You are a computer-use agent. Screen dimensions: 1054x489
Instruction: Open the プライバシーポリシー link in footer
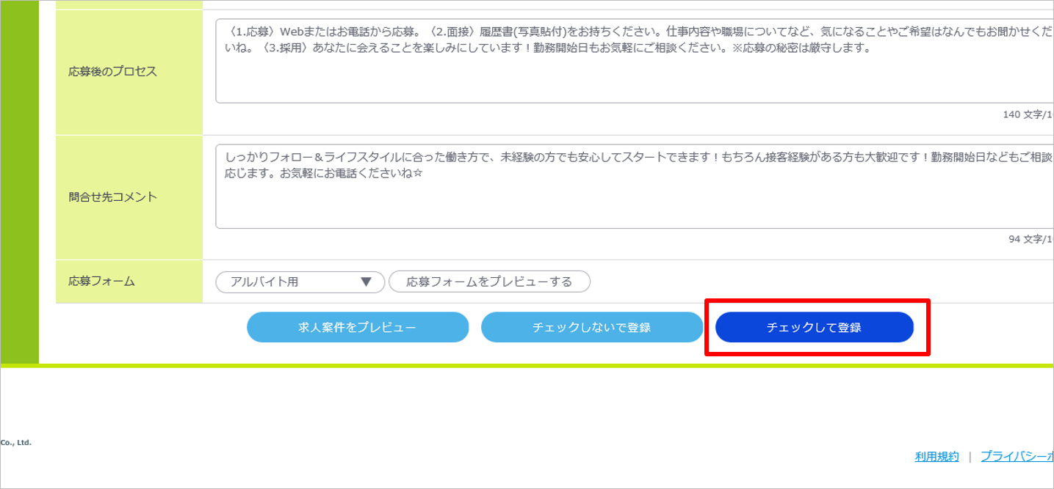1017,457
